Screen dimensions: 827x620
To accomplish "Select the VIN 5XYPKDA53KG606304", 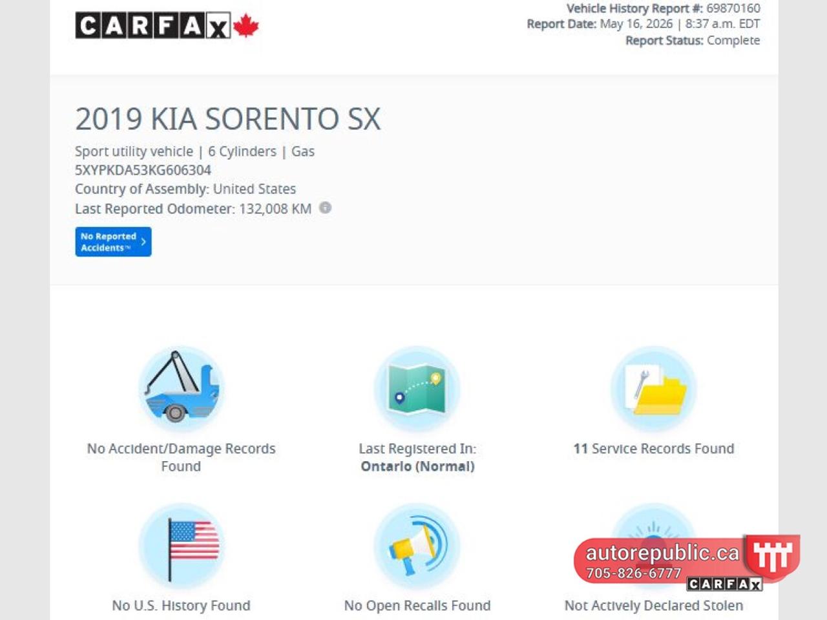I will (143, 170).
